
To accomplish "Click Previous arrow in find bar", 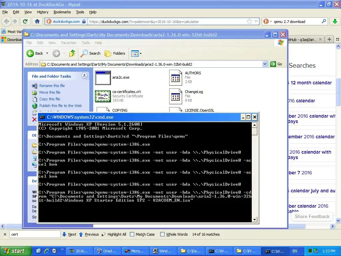I will click(x=81, y=234).
